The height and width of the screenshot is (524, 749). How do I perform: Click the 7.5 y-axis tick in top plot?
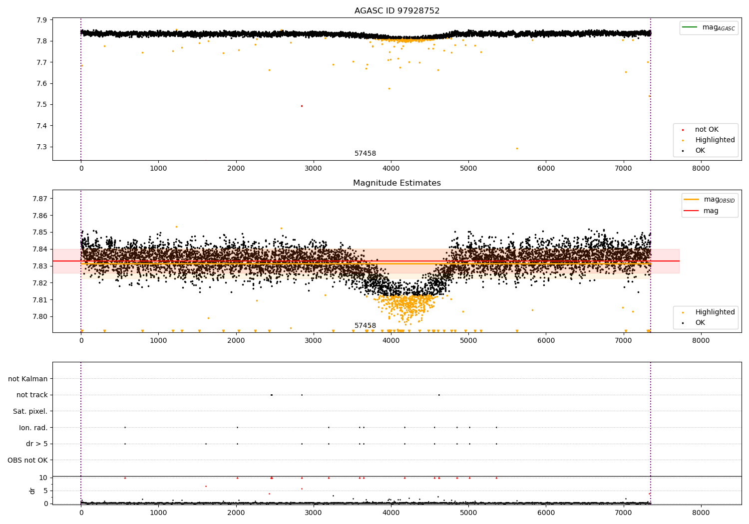(x=42, y=104)
